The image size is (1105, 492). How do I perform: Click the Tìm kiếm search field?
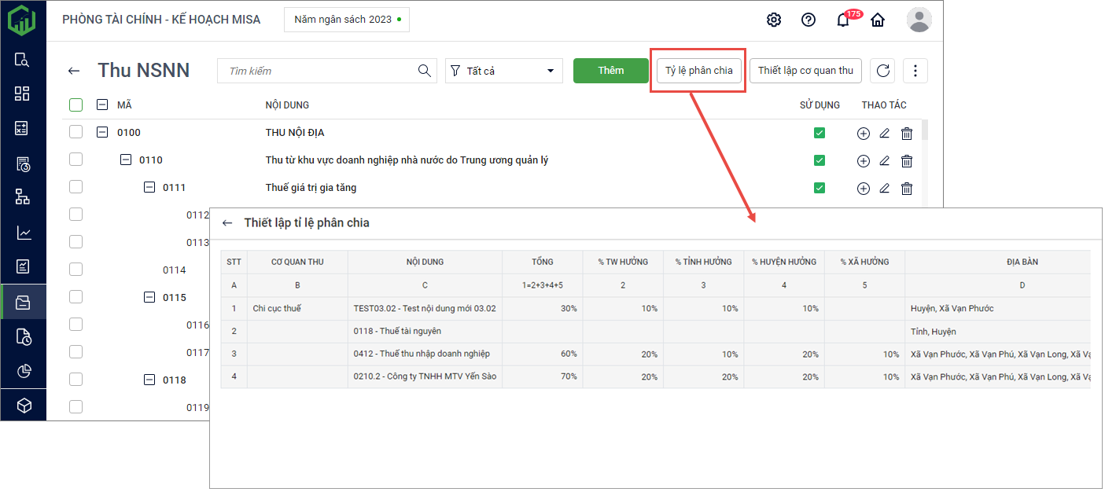point(319,71)
